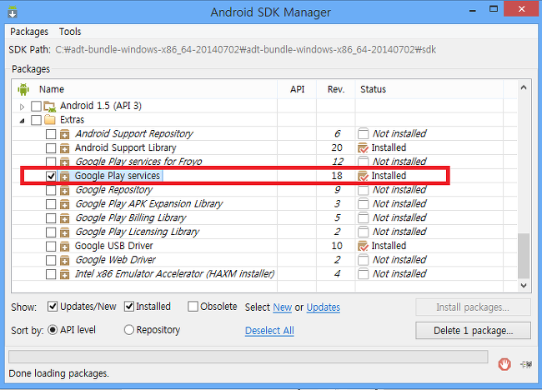Collapse the Extras tree node
This screenshot has height=390, width=542.
point(23,121)
